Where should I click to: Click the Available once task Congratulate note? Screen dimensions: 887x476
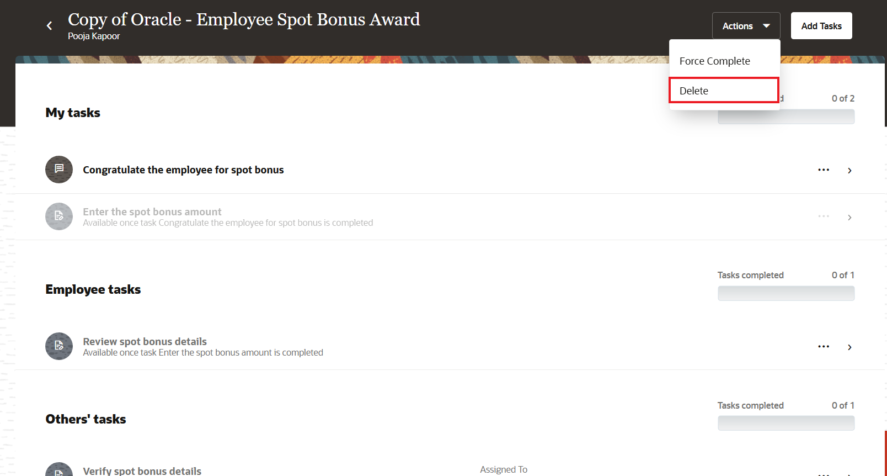[228, 223]
